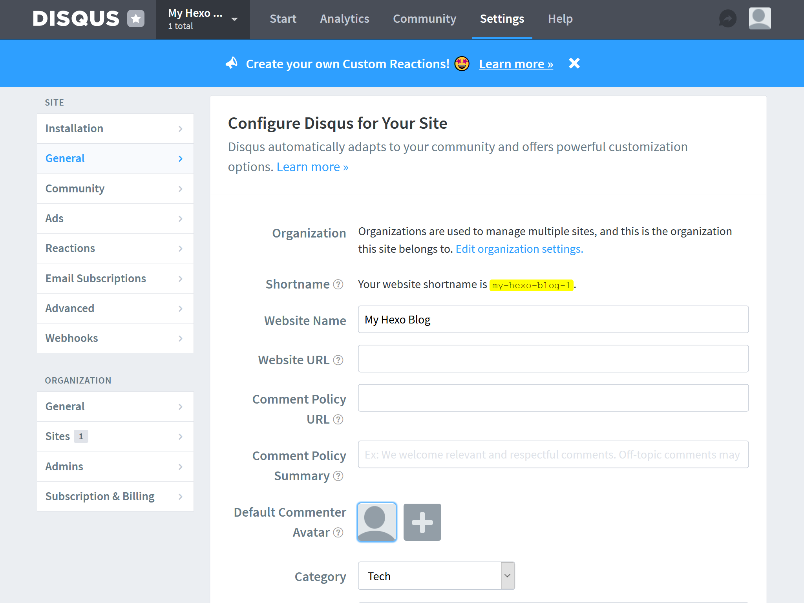Click the default commenter avatar image
The image size is (804, 603).
[x=376, y=522]
